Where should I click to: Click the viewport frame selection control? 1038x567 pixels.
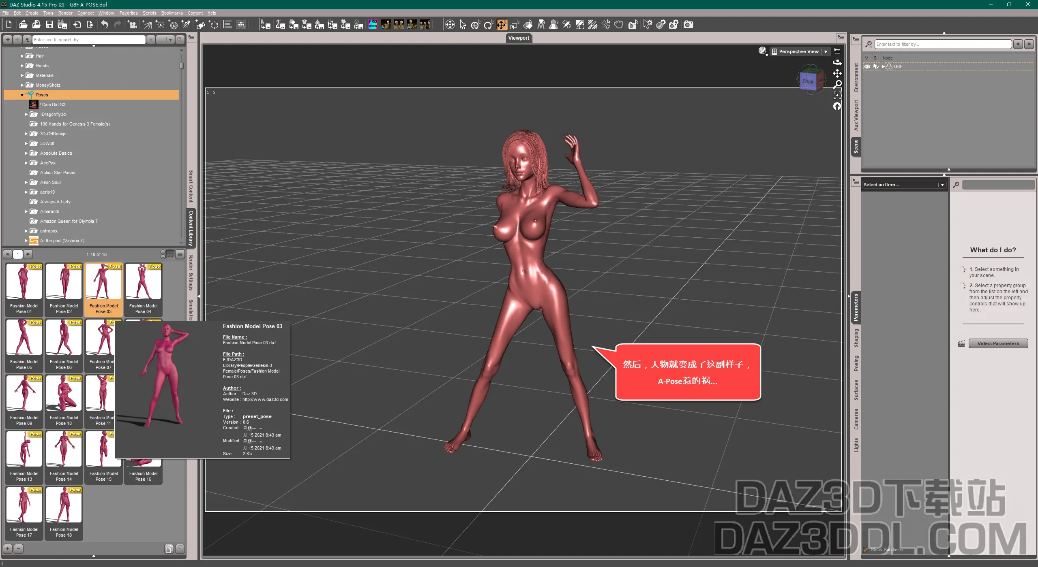click(837, 95)
